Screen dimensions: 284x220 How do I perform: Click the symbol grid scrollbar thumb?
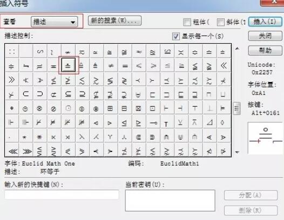pos(237,108)
